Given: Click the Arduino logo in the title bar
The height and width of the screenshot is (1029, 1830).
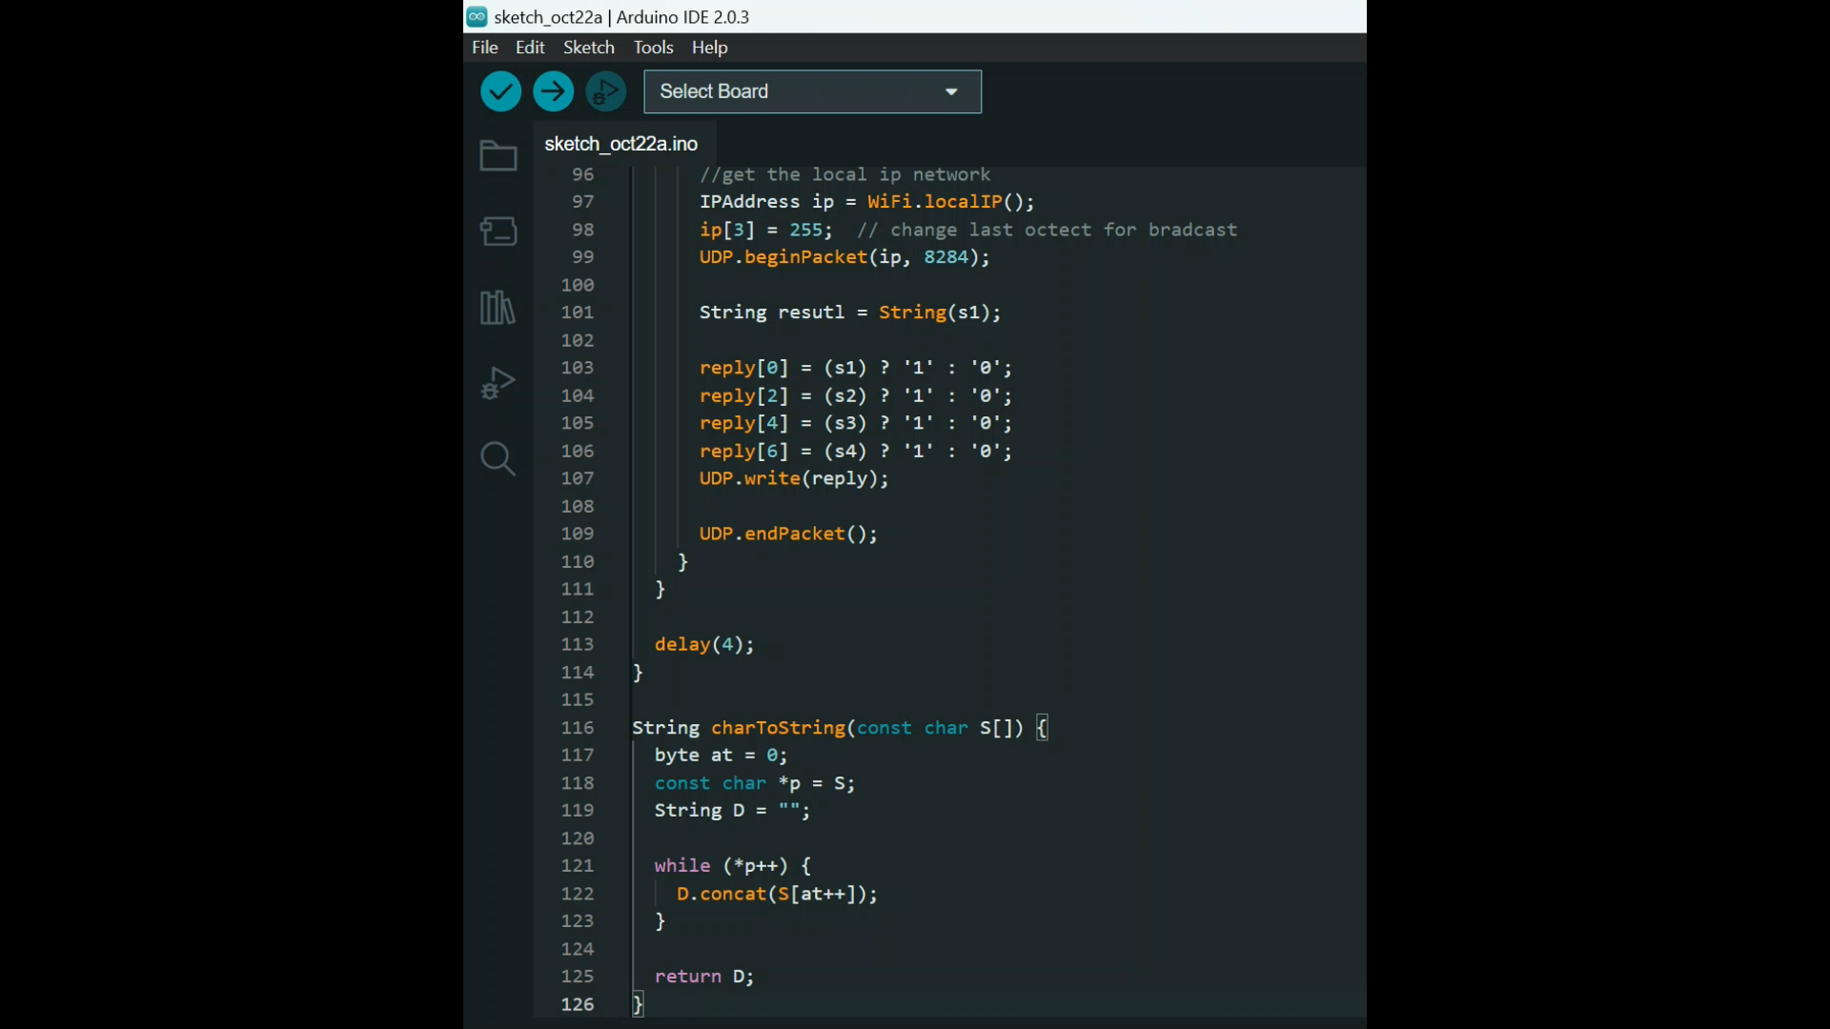Looking at the screenshot, I should click(x=478, y=16).
